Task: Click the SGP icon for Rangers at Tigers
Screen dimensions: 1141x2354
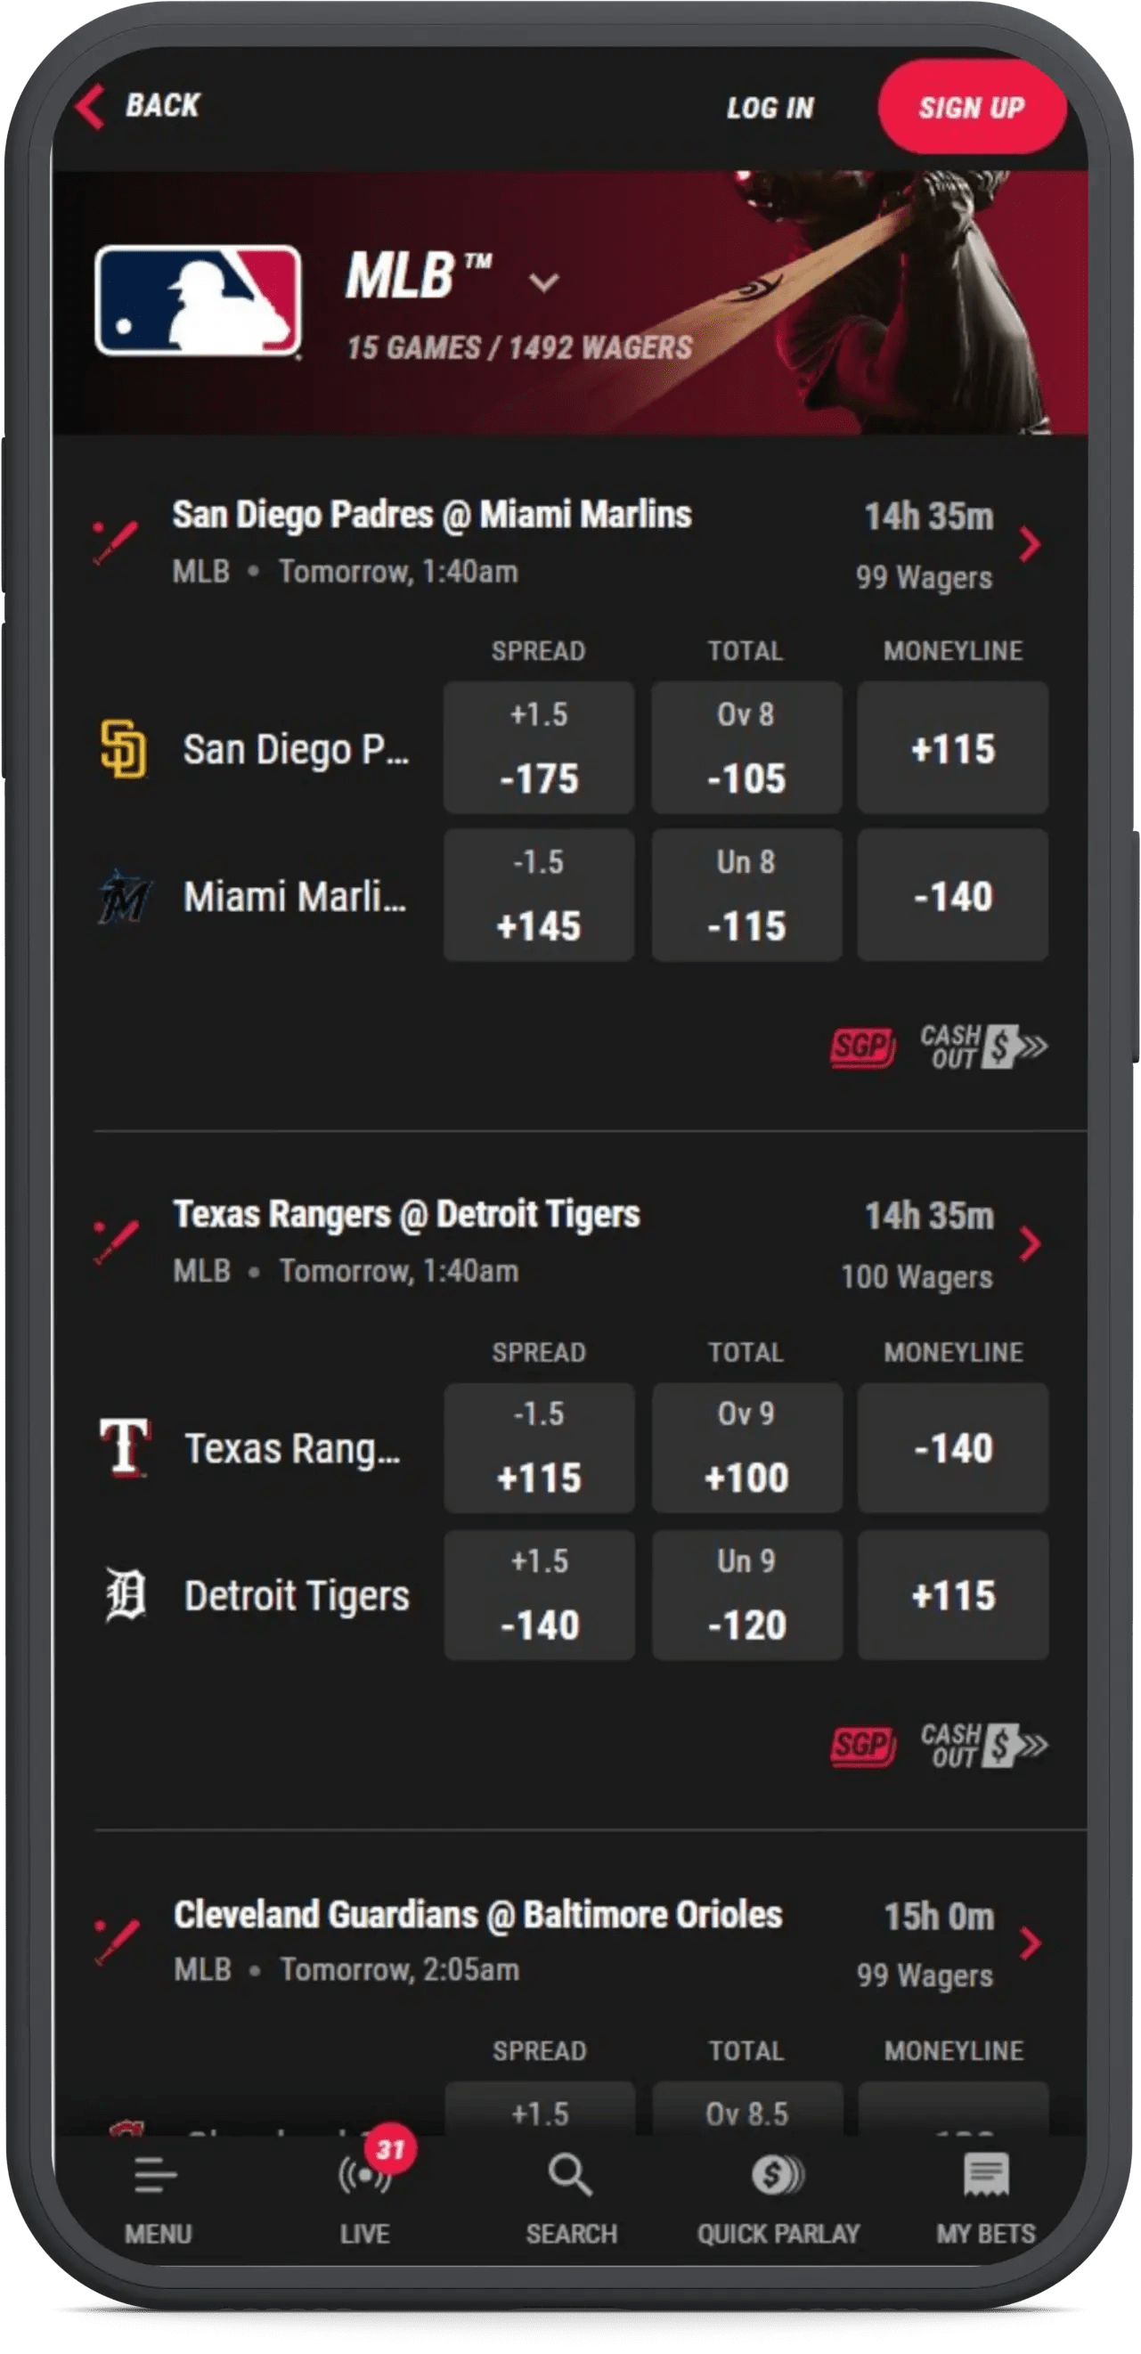Action: [862, 1746]
